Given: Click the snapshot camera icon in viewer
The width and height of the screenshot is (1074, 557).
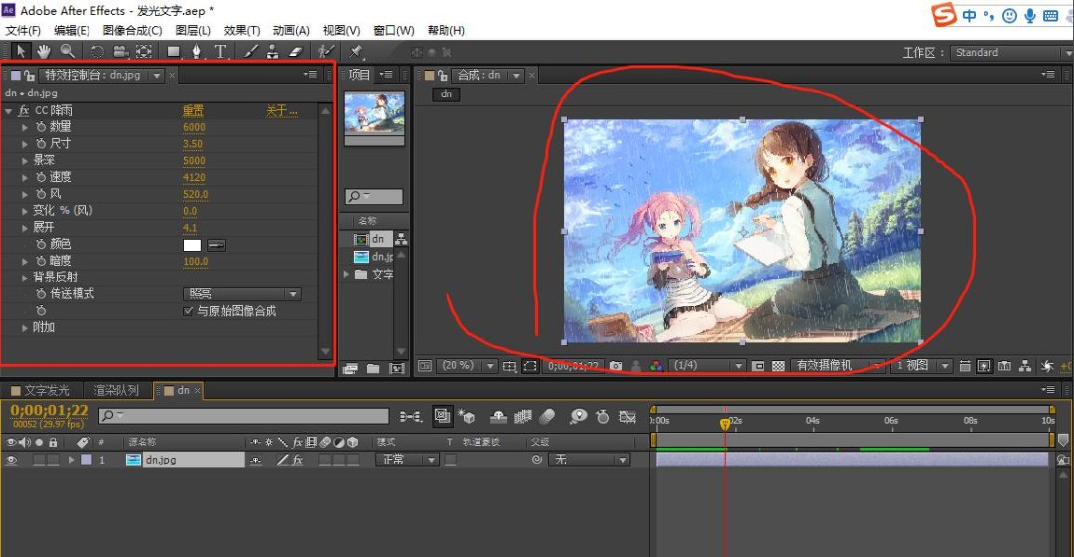Looking at the screenshot, I should click(x=616, y=366).
